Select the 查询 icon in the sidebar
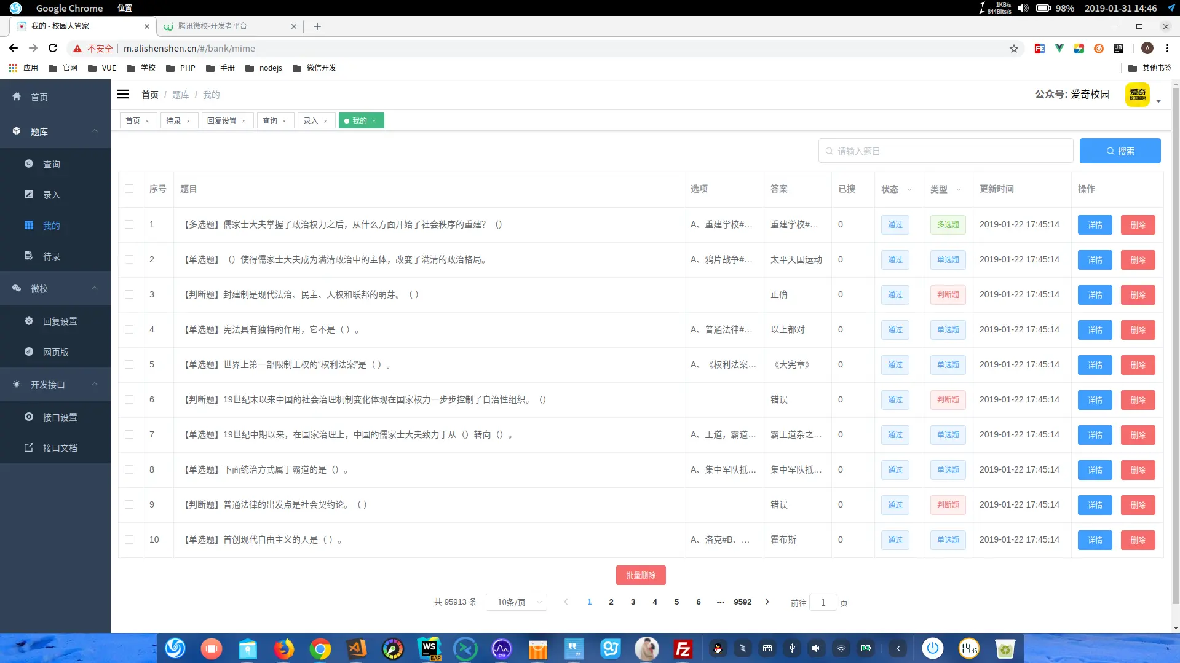This screenshot has width=1180, height=663. point(28,163)
